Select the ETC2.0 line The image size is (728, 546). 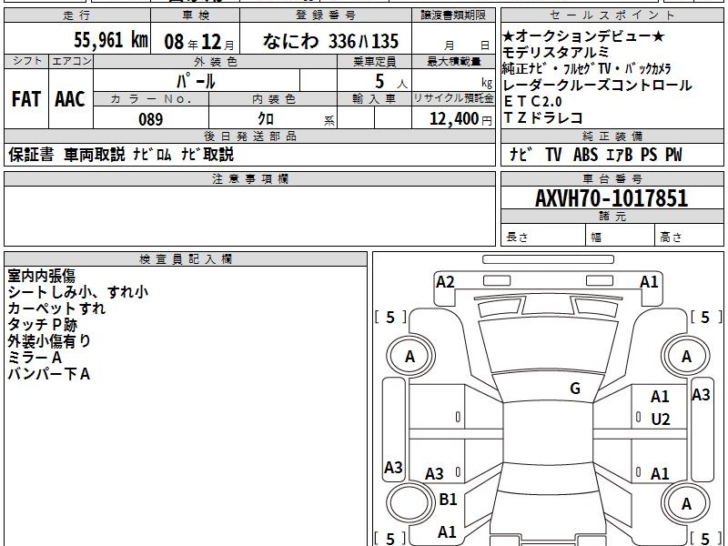pyautogui.click(x=532, y=101)
